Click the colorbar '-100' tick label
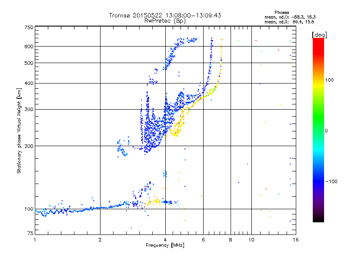Screen dimensions: 348x261 click(331, 181)
